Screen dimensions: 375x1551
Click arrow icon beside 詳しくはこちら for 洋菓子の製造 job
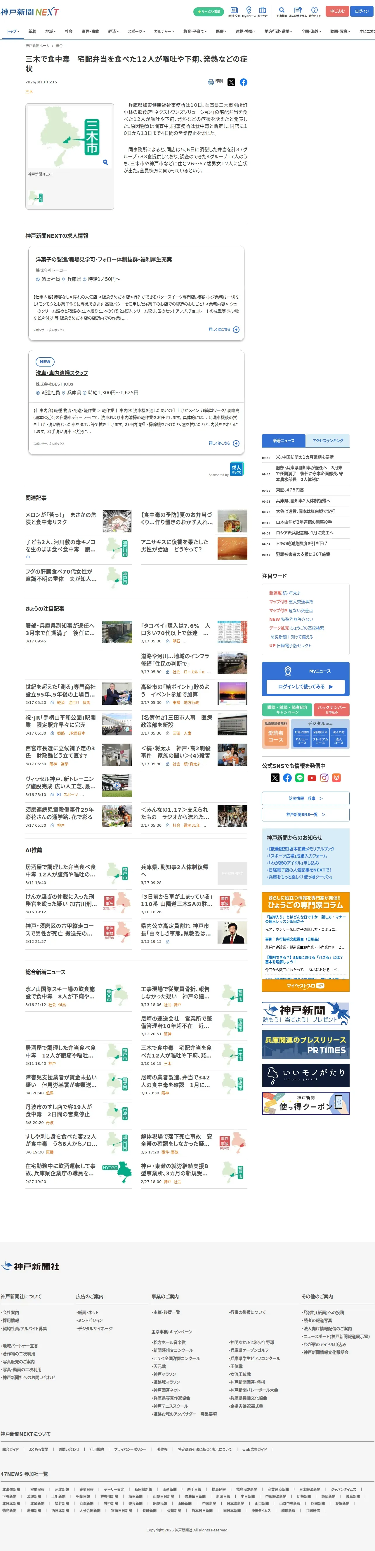(x=236, y=329)
